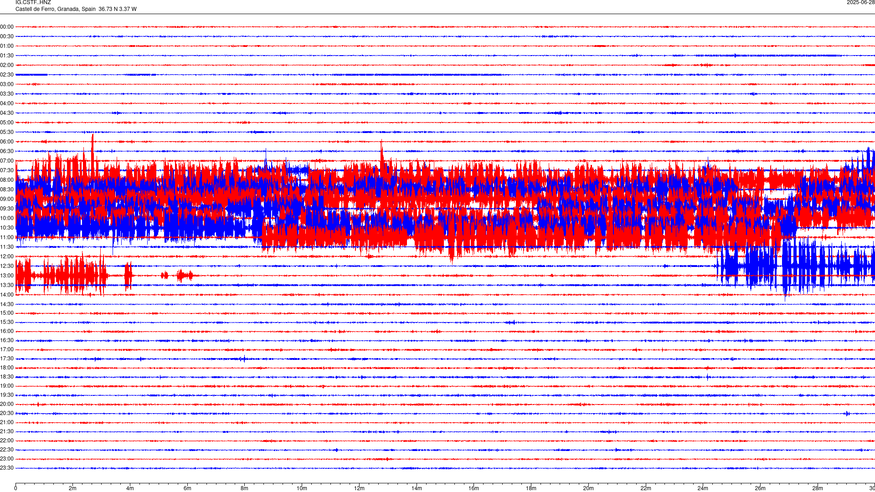Click the 04:00 time row label
Image resolution: width=875 pixels, height=492 pixels.
7,103
